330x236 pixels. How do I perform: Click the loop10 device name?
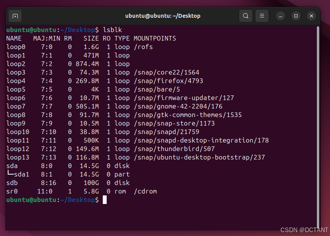pyautogui.click(x=18, y=132)
